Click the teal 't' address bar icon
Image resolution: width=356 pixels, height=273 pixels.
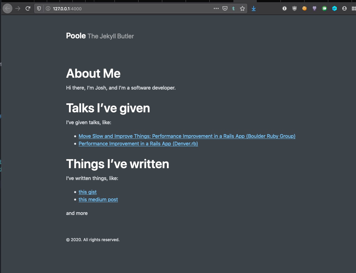233,9
